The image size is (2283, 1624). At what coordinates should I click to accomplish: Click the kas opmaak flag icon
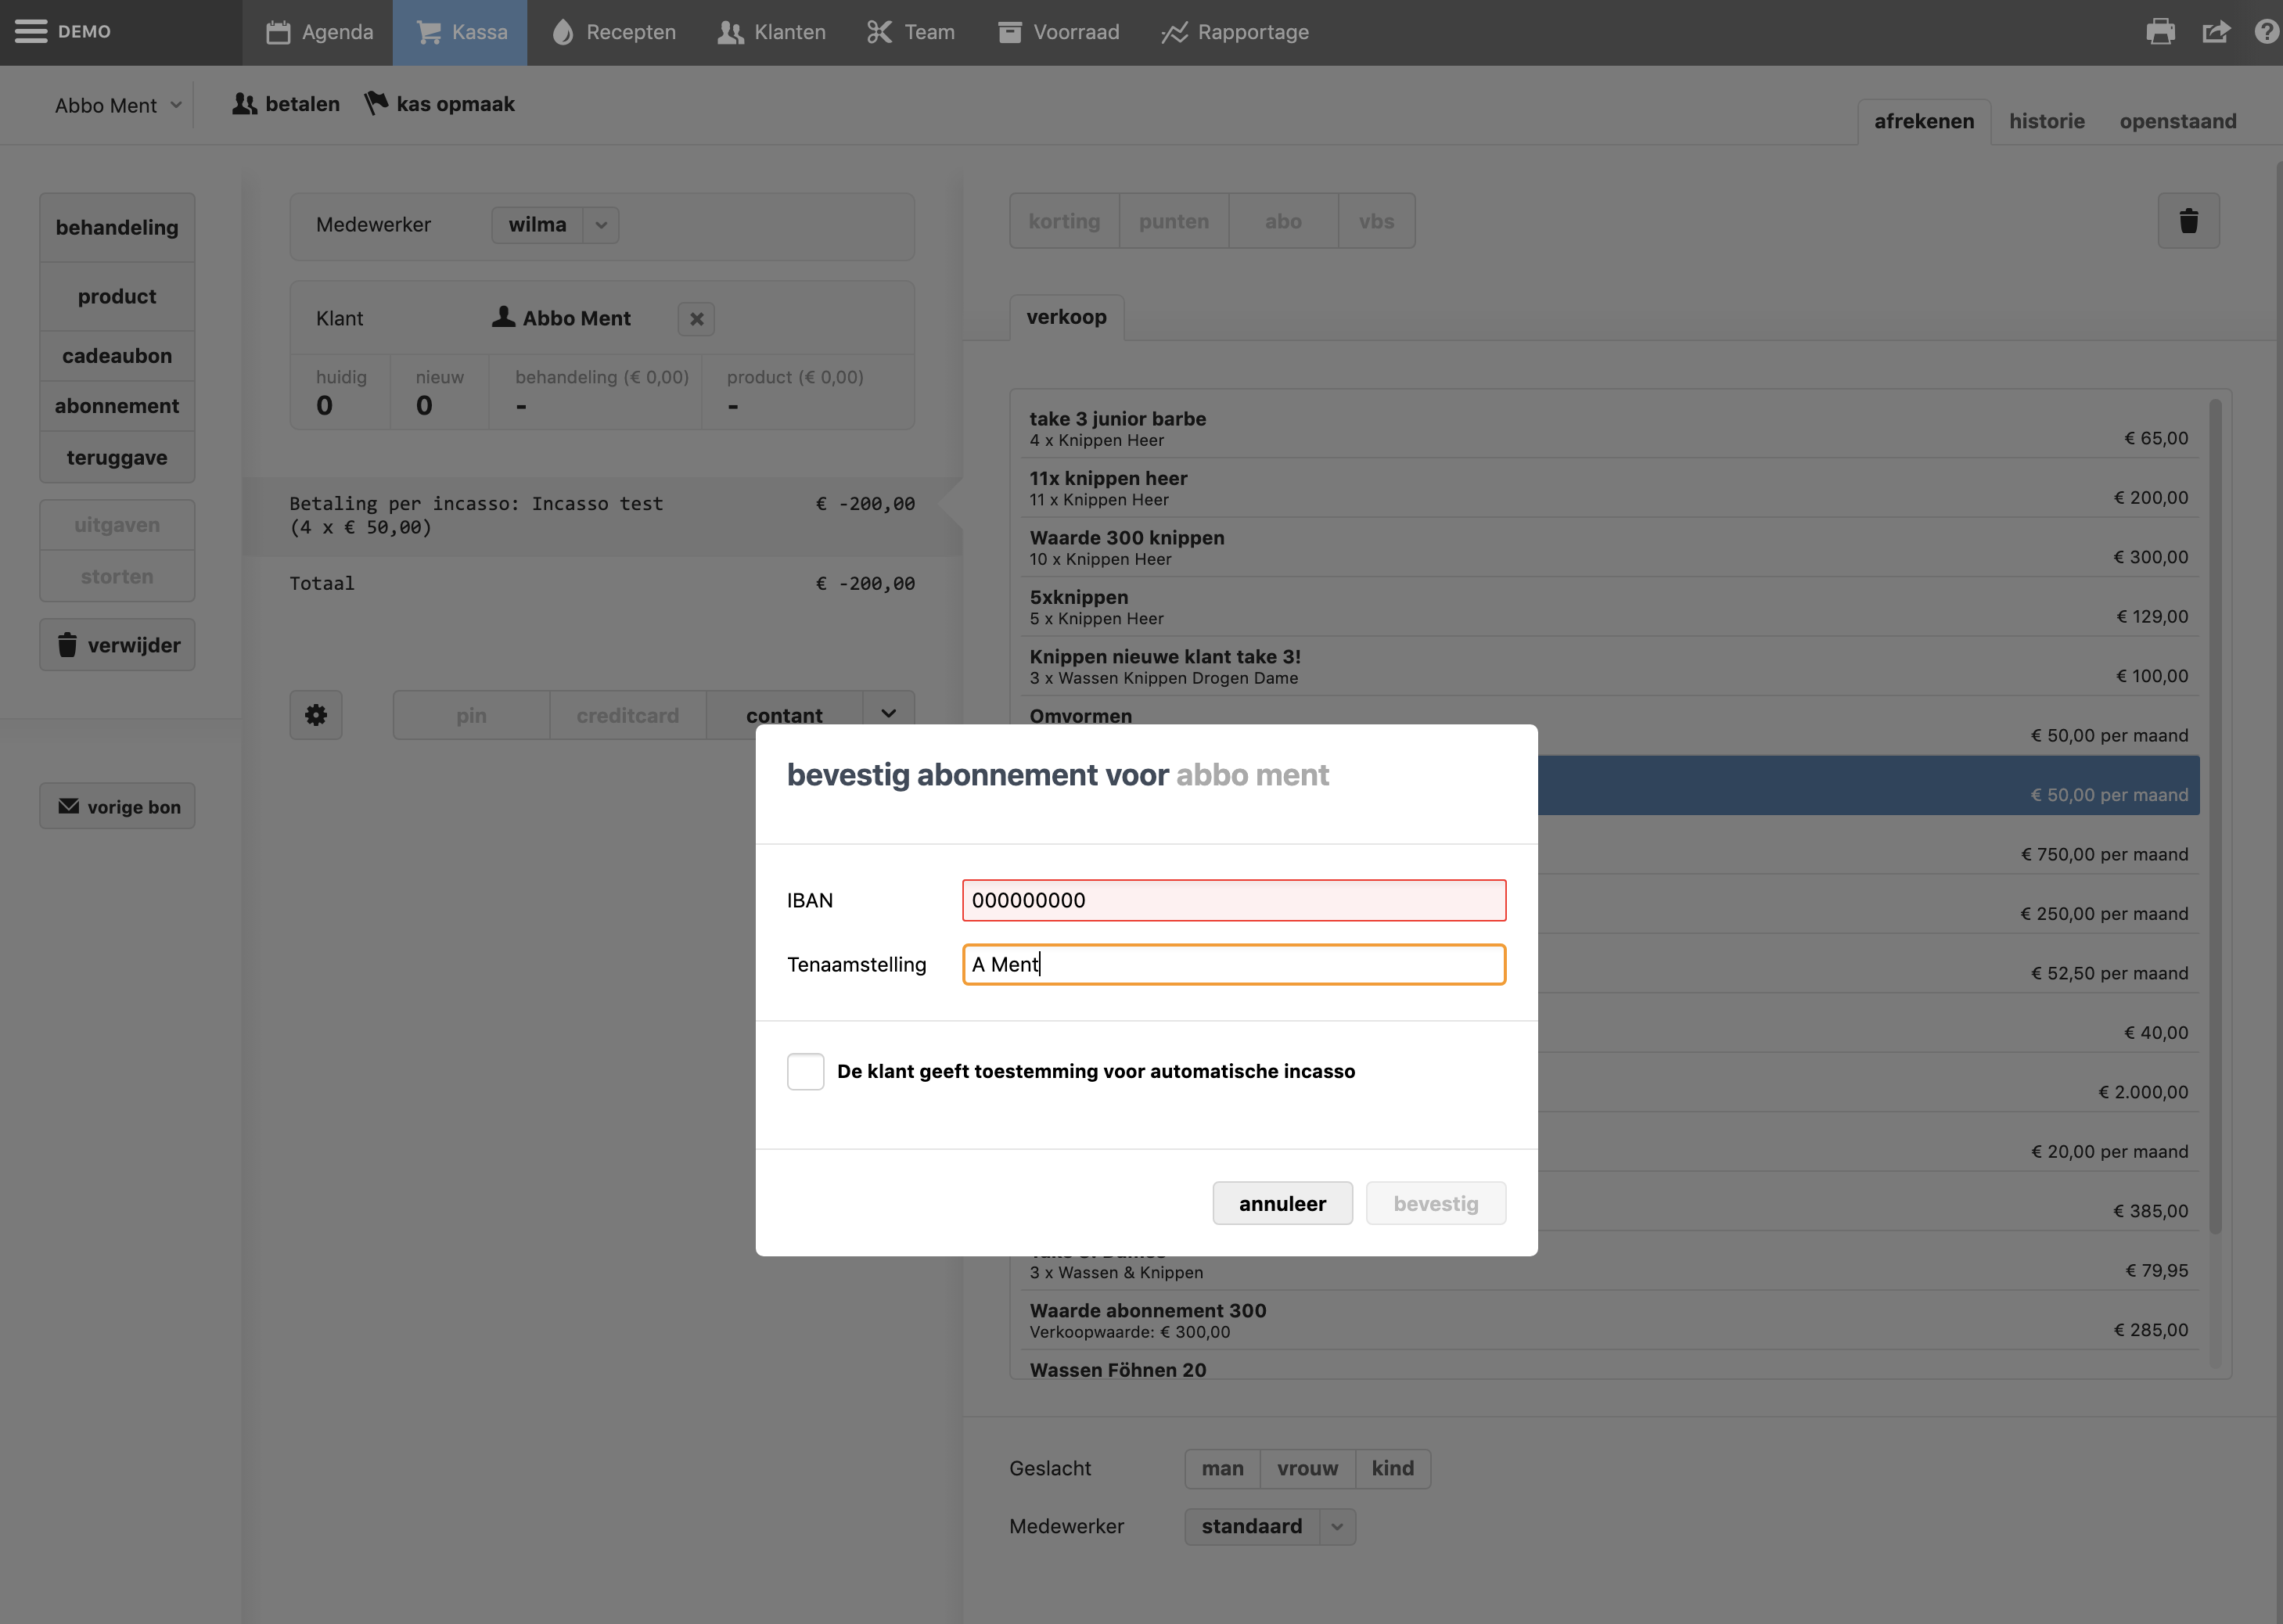tap(376, 104)
